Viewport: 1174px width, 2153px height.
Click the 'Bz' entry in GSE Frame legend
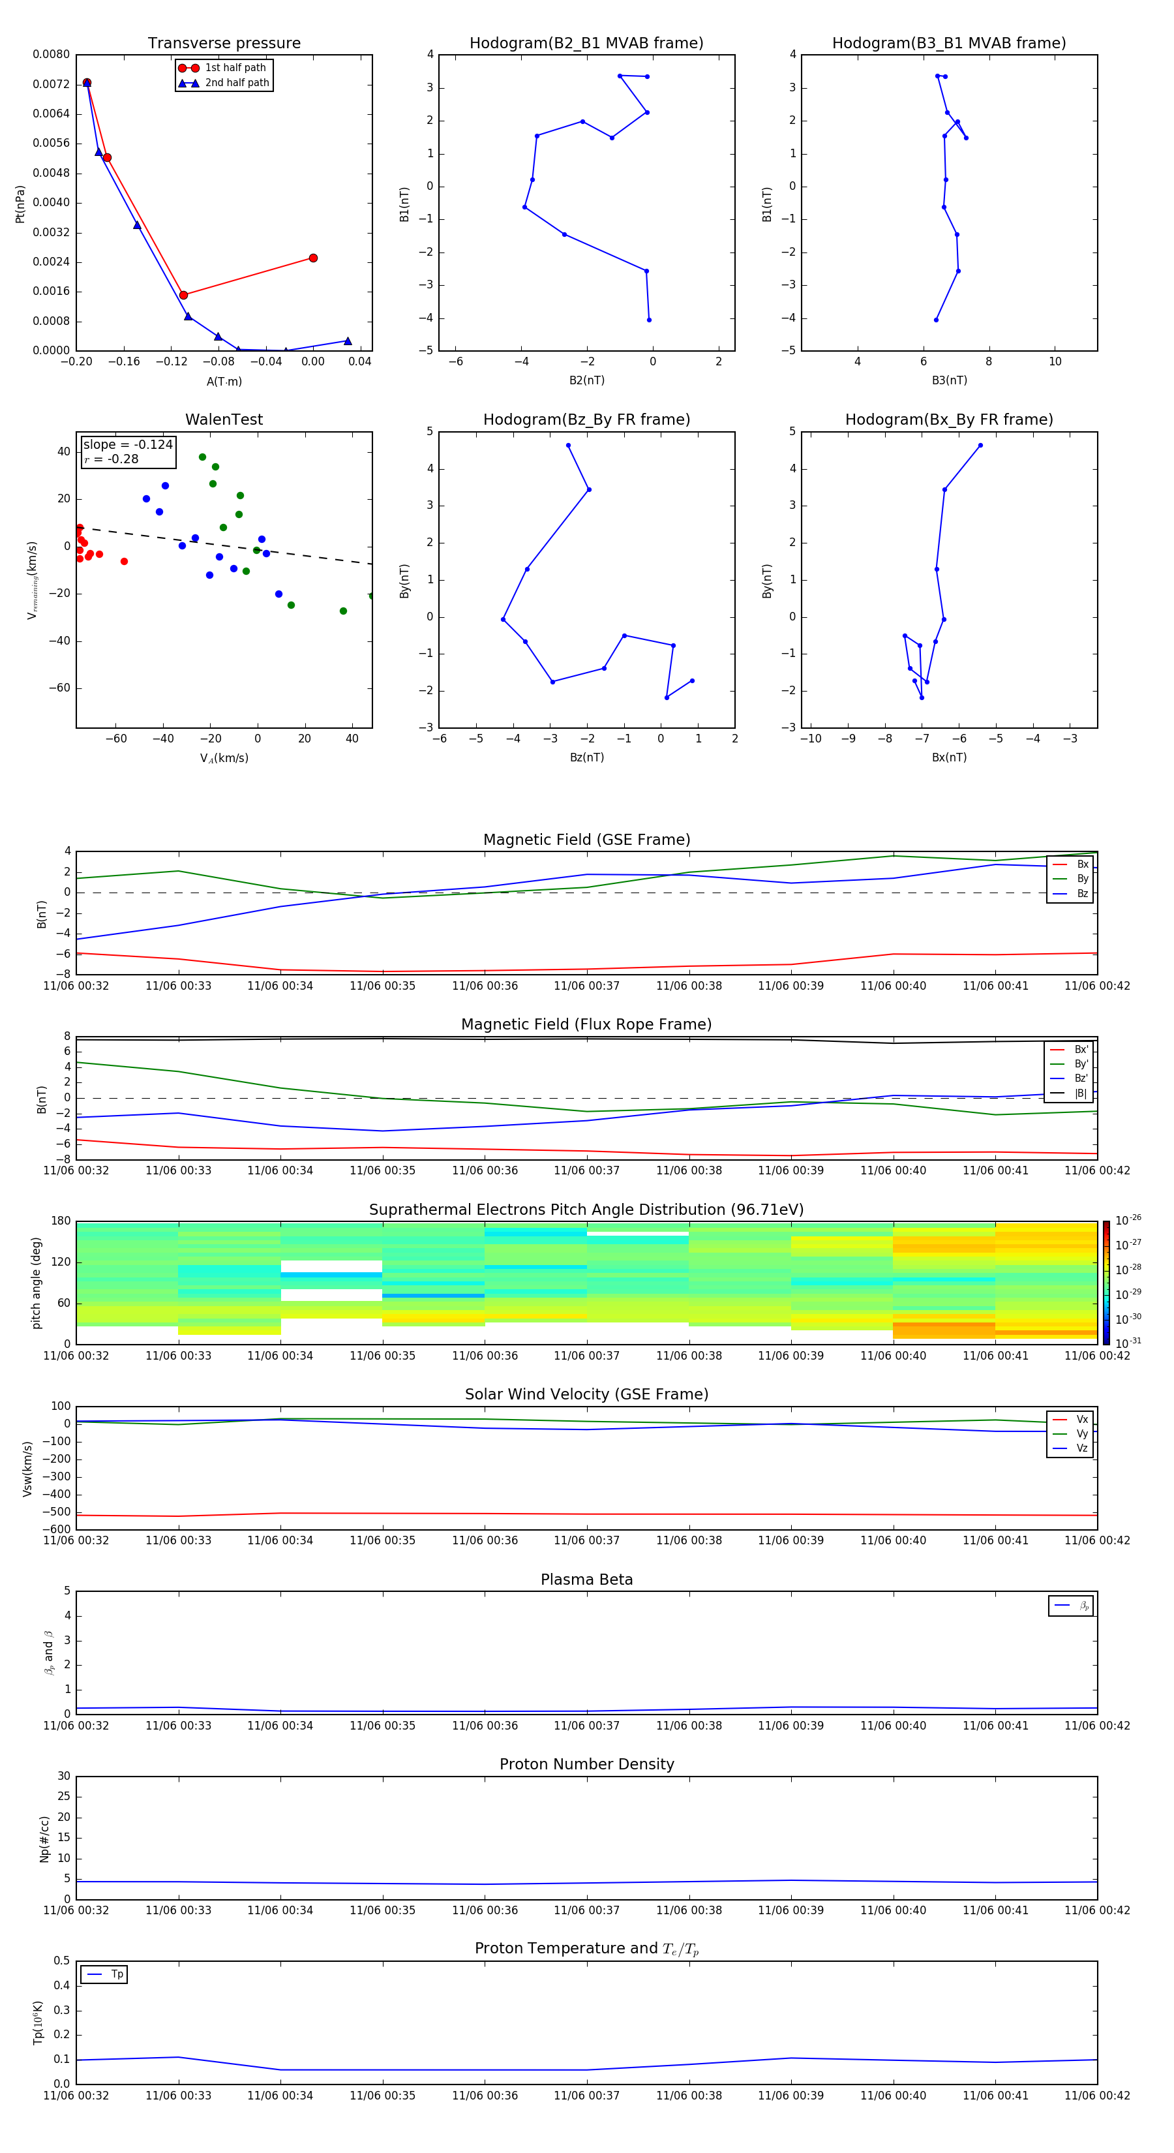pos(1070,893)
